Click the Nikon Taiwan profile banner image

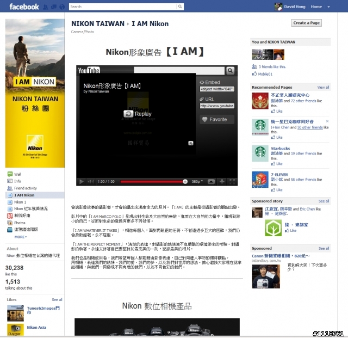pyautogui.click(x=35, y=93)
